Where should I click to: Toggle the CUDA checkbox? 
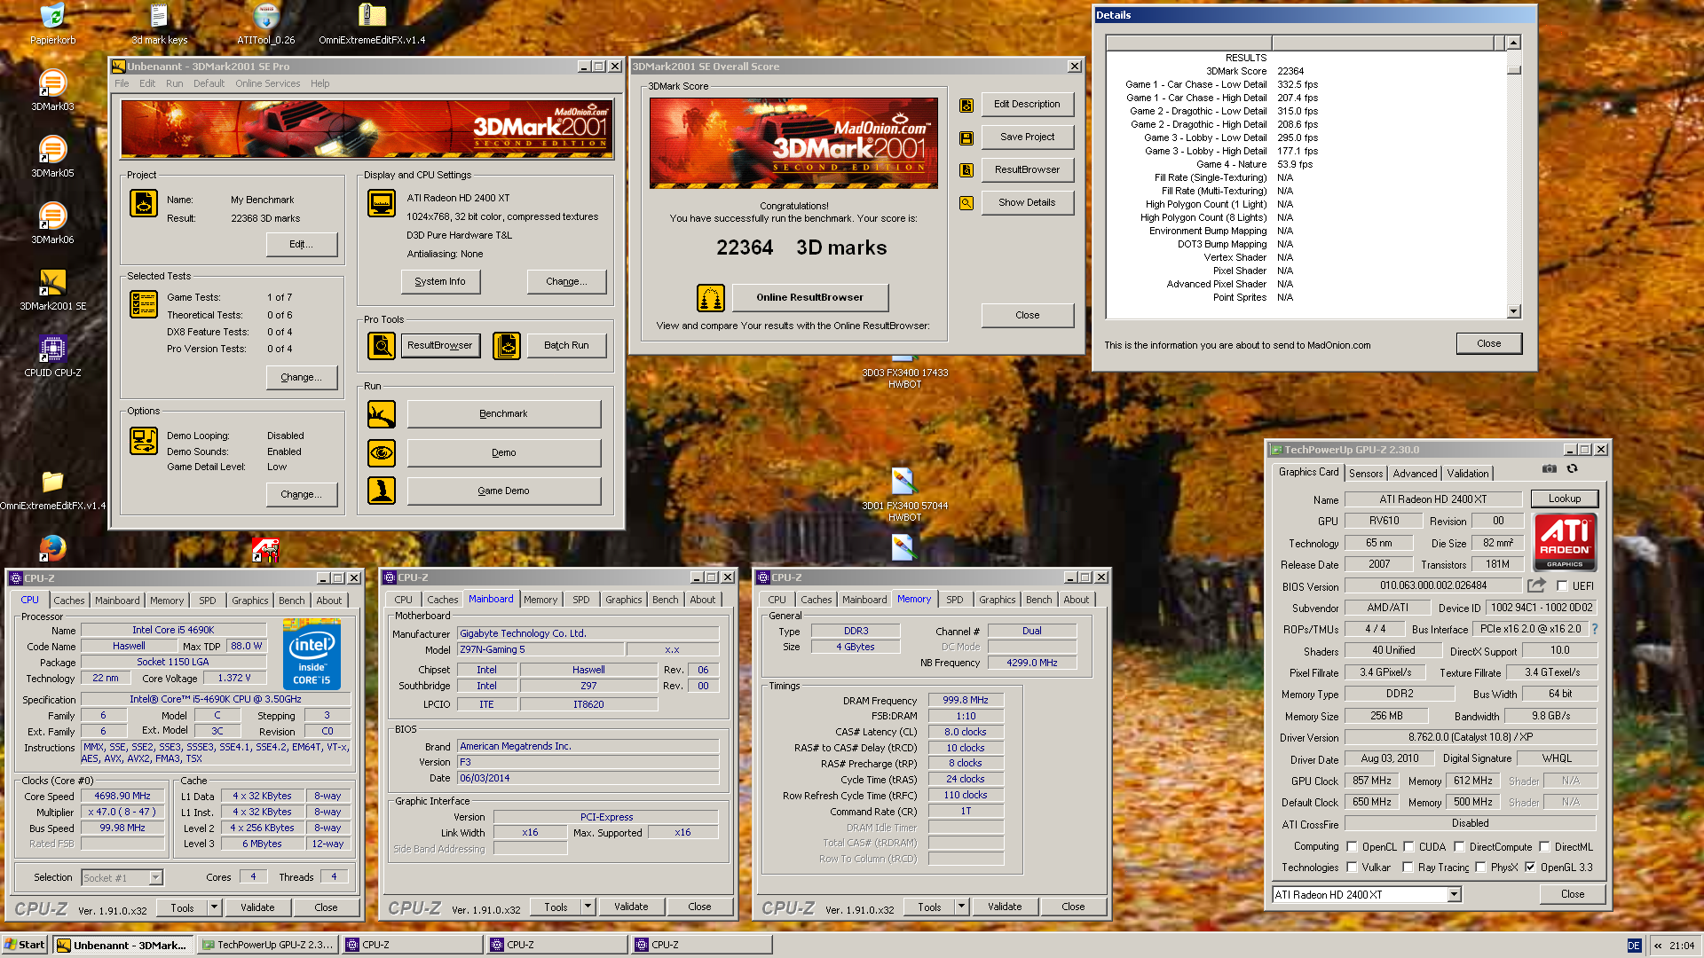tap(1408, 847)
